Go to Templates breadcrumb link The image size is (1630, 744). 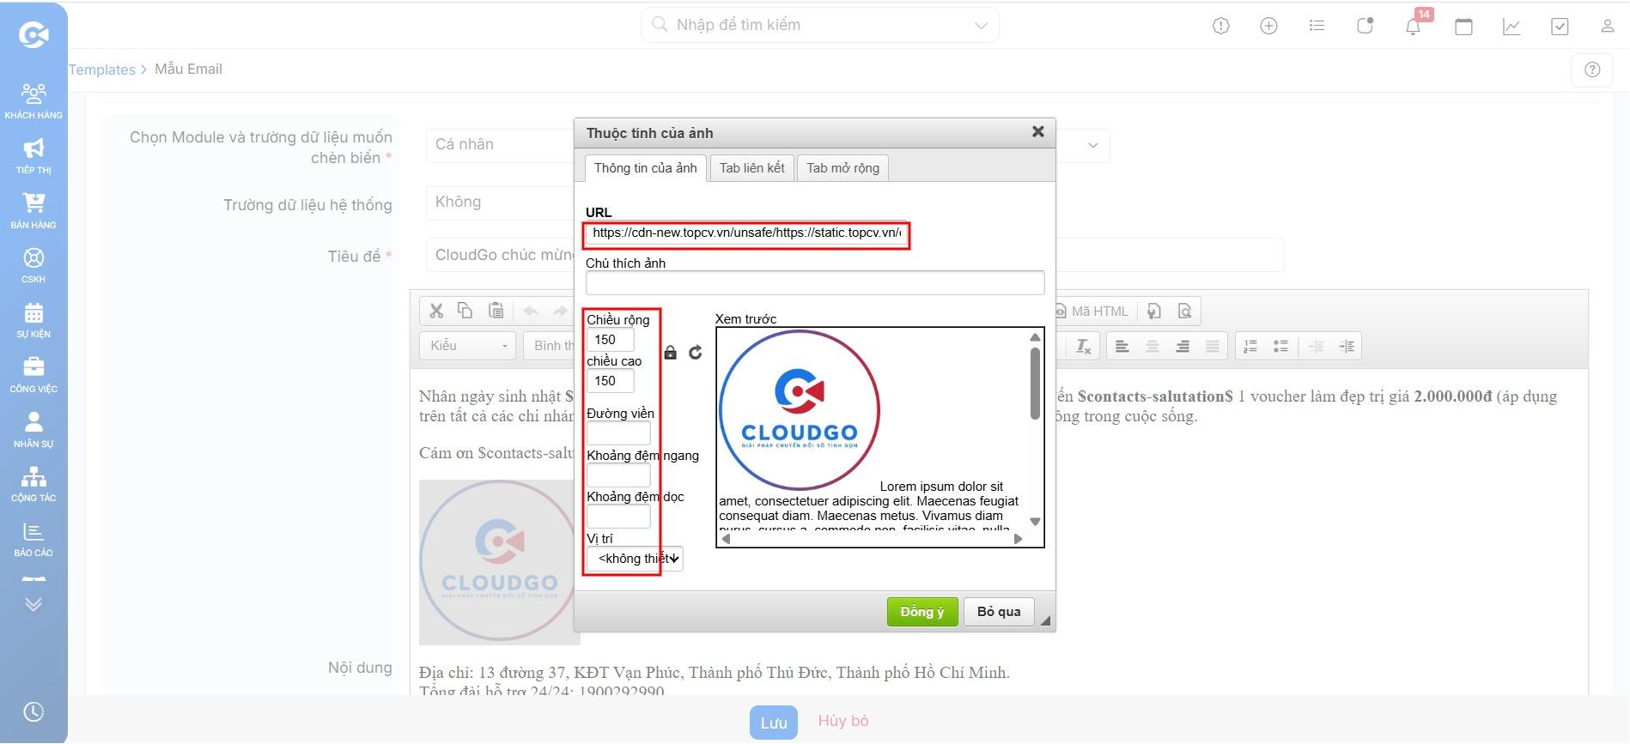(102, 70)
